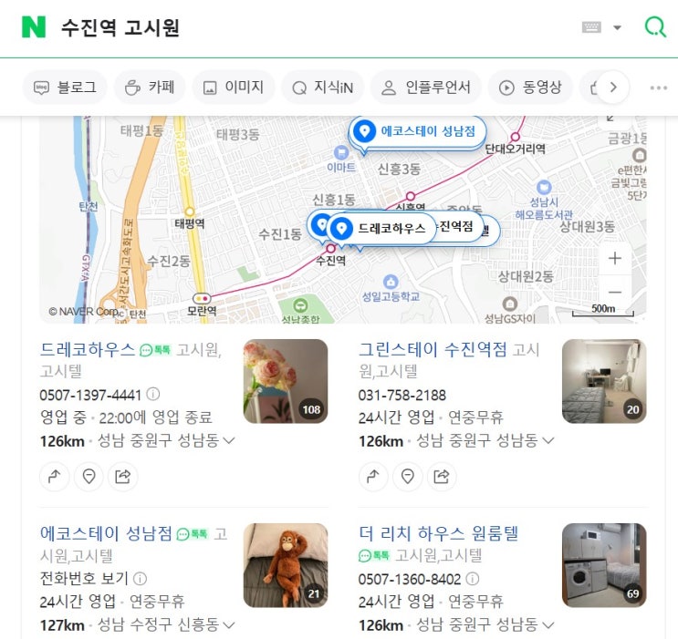Open the 그린스테이 수진역점 listing link

tap(433, 349)
